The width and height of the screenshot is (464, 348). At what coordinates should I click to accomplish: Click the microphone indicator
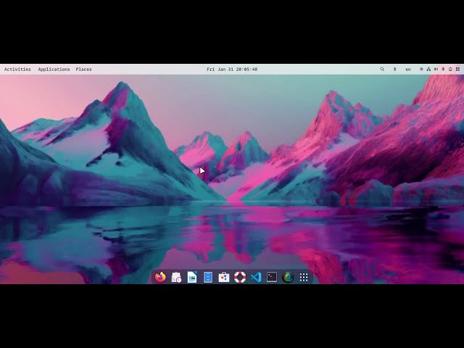point(443,70)
